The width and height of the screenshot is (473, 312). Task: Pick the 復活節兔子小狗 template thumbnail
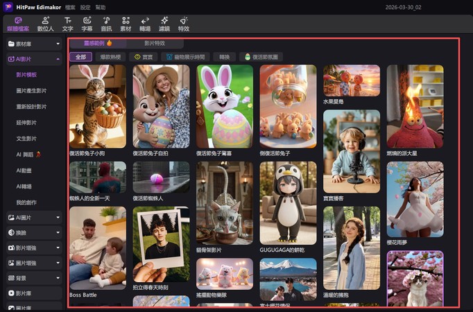coord(97,105)
